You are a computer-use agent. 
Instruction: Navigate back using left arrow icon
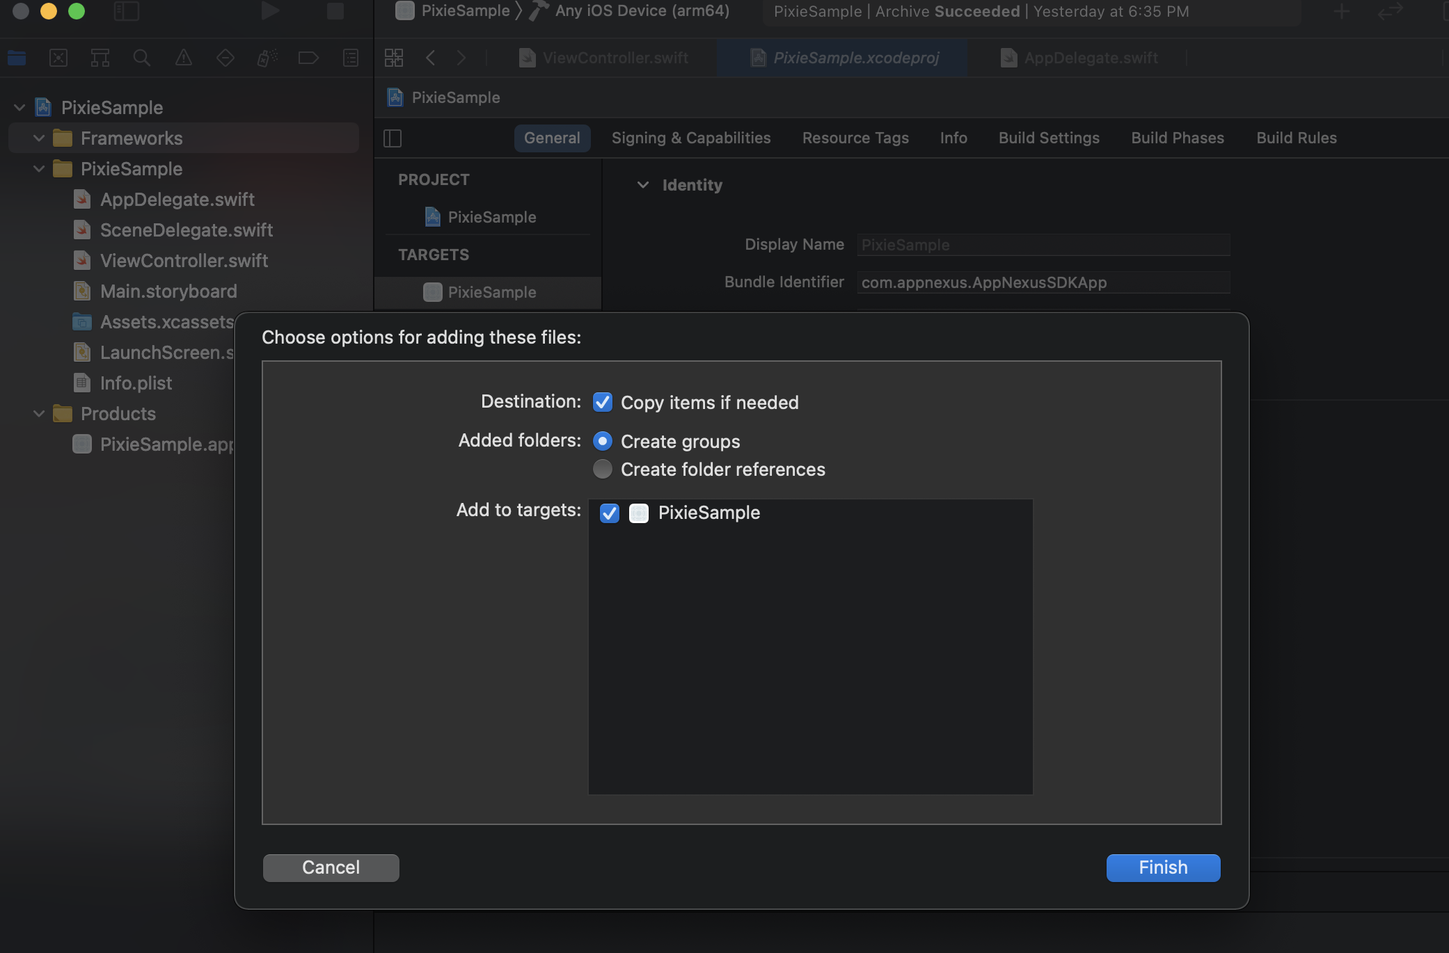[x=430, y=56]
